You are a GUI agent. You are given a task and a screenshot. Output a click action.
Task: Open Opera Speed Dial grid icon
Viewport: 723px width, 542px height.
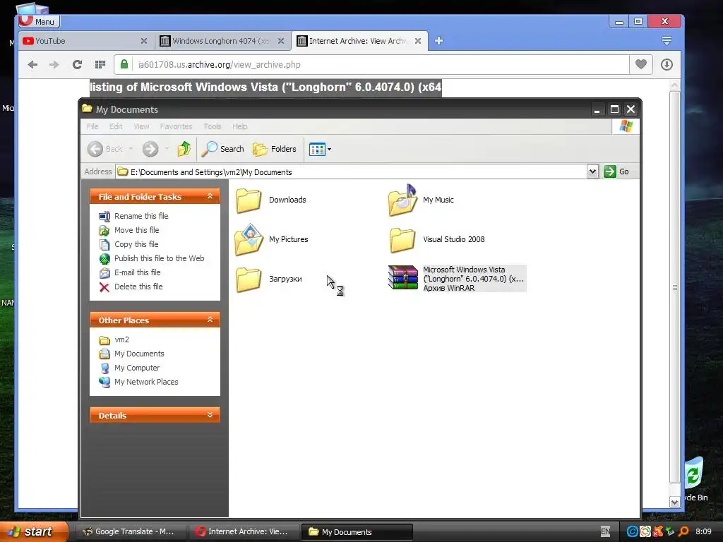[100, 64]
